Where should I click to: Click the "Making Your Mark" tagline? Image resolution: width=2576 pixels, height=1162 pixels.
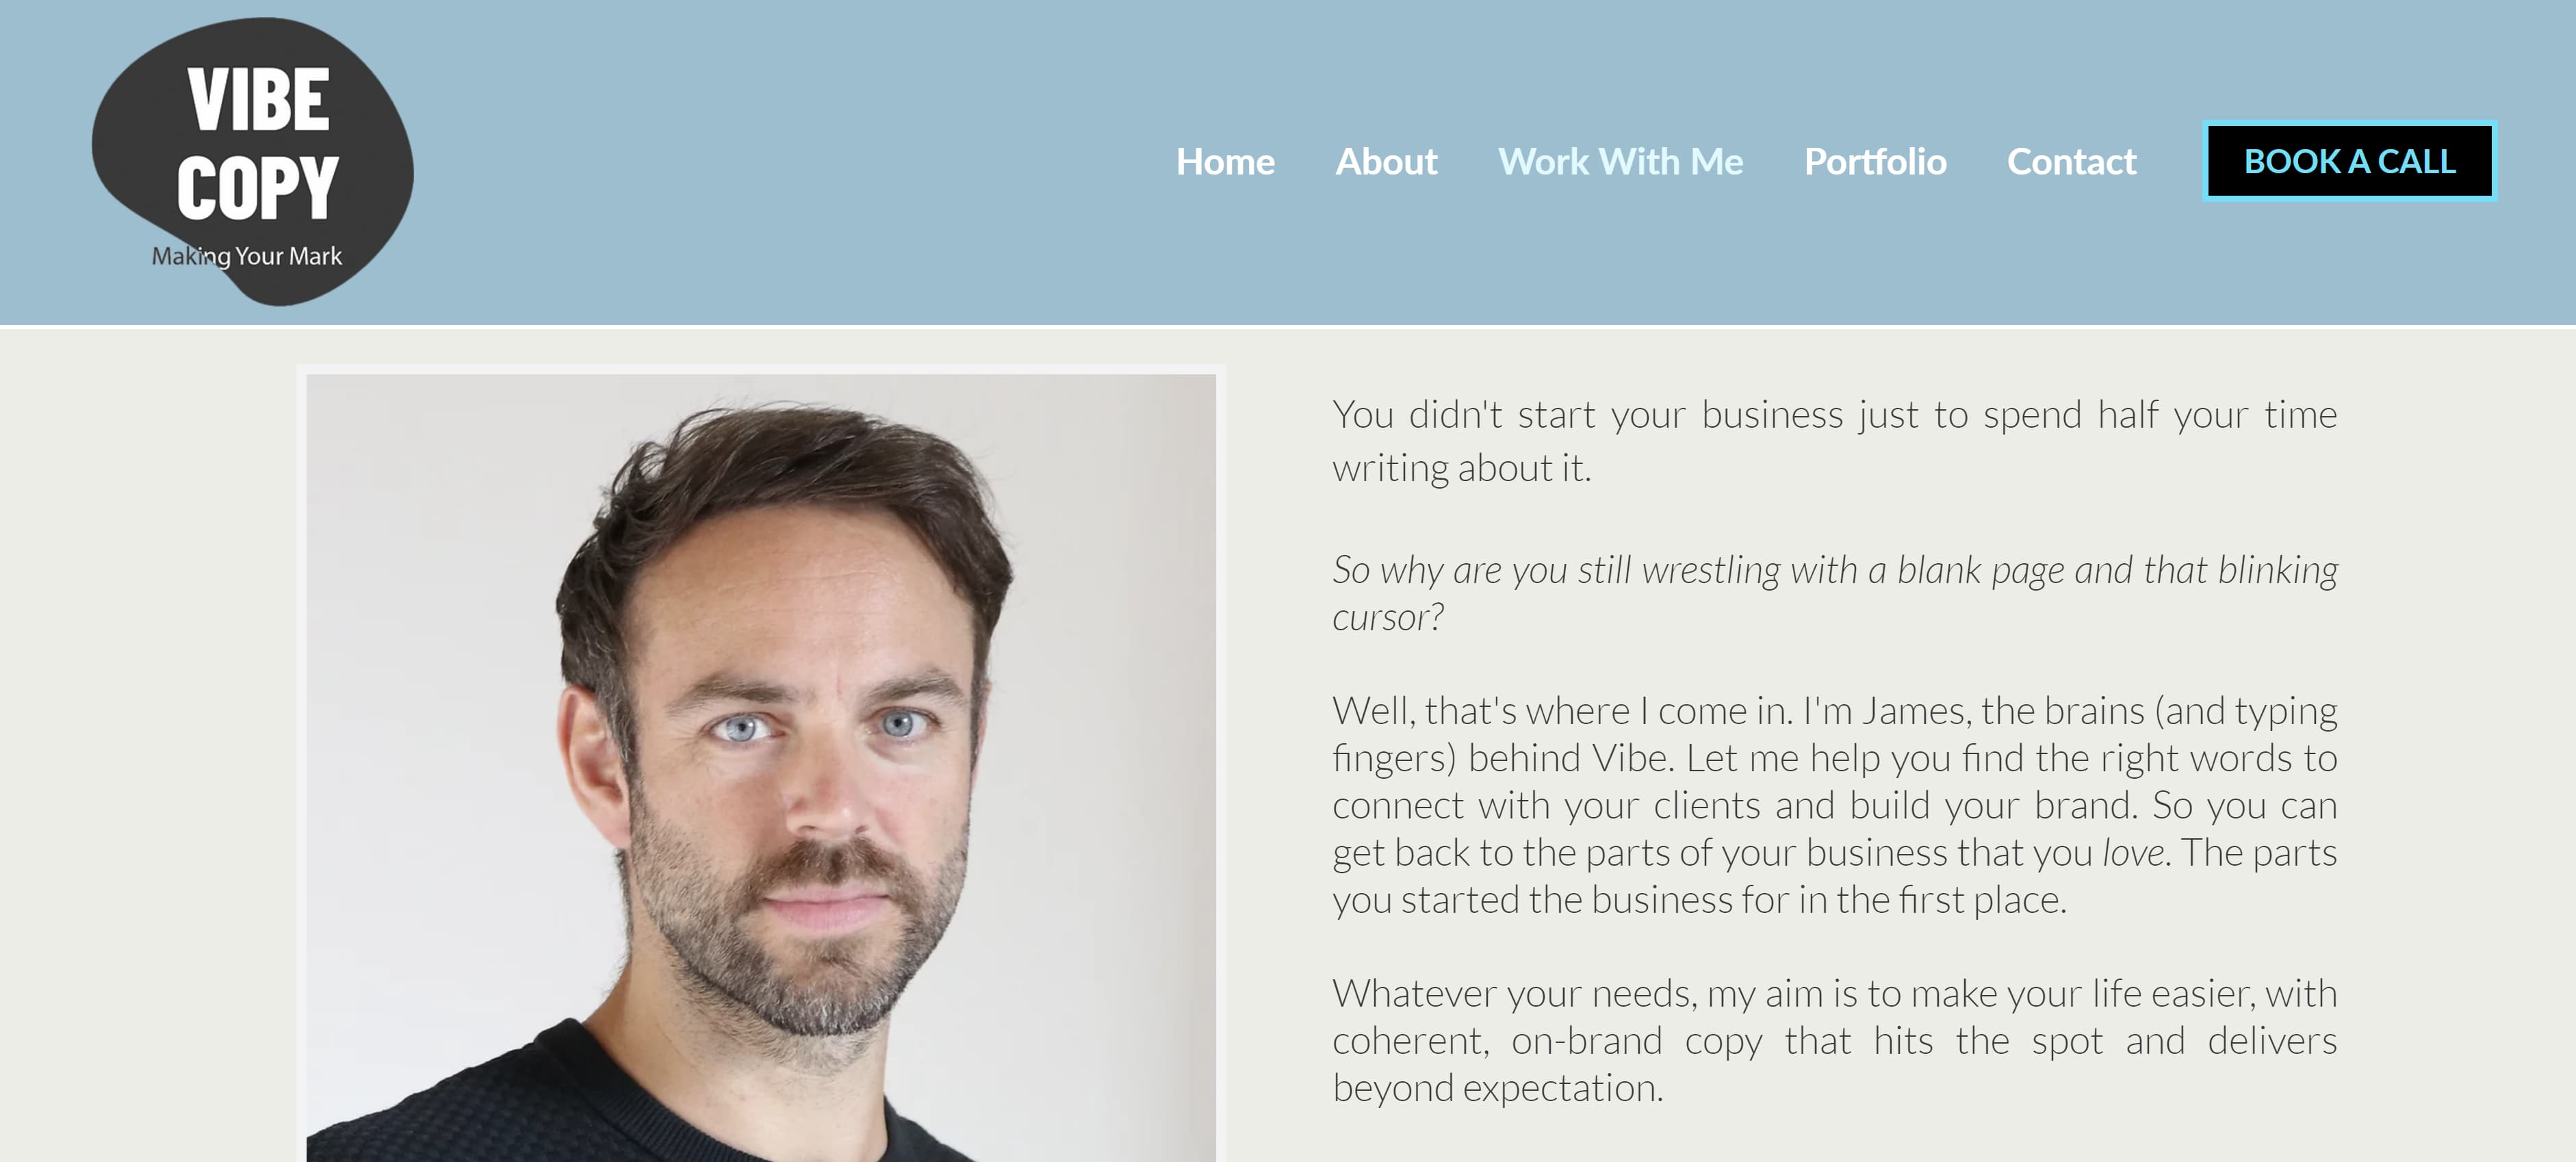click(247, 256)
